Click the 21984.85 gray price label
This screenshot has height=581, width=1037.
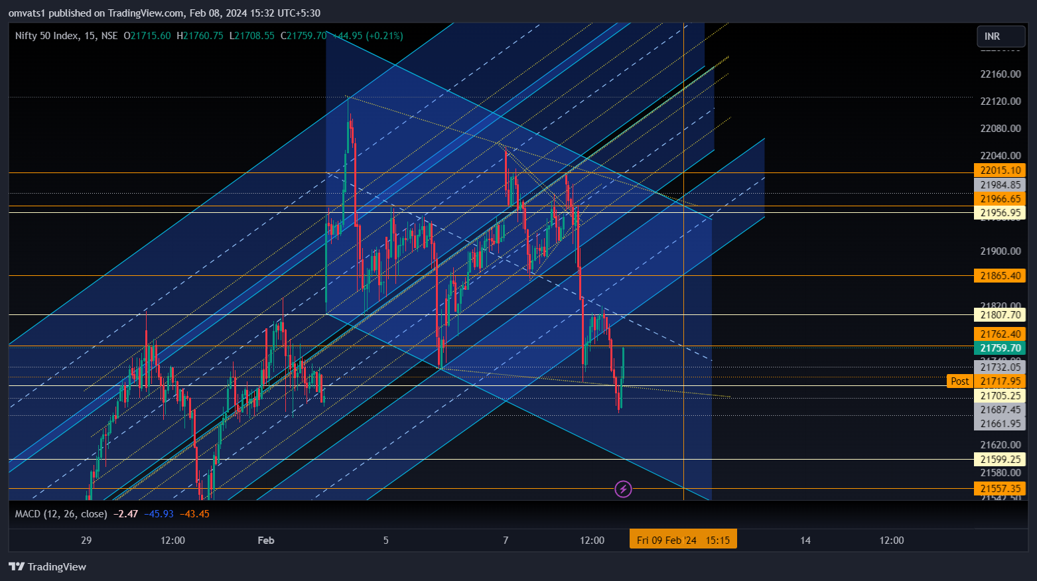[x=1000, y=185]
